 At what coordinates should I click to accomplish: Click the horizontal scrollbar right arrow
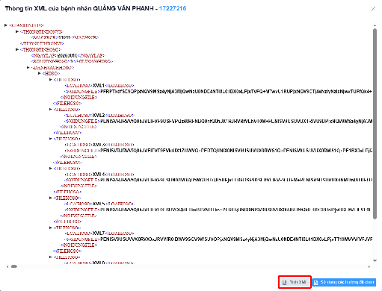369,266
